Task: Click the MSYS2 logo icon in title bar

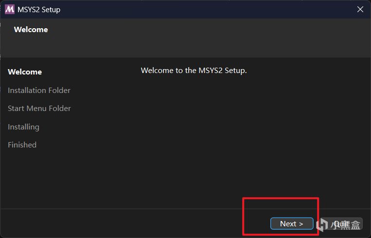Action: [9, 9]
